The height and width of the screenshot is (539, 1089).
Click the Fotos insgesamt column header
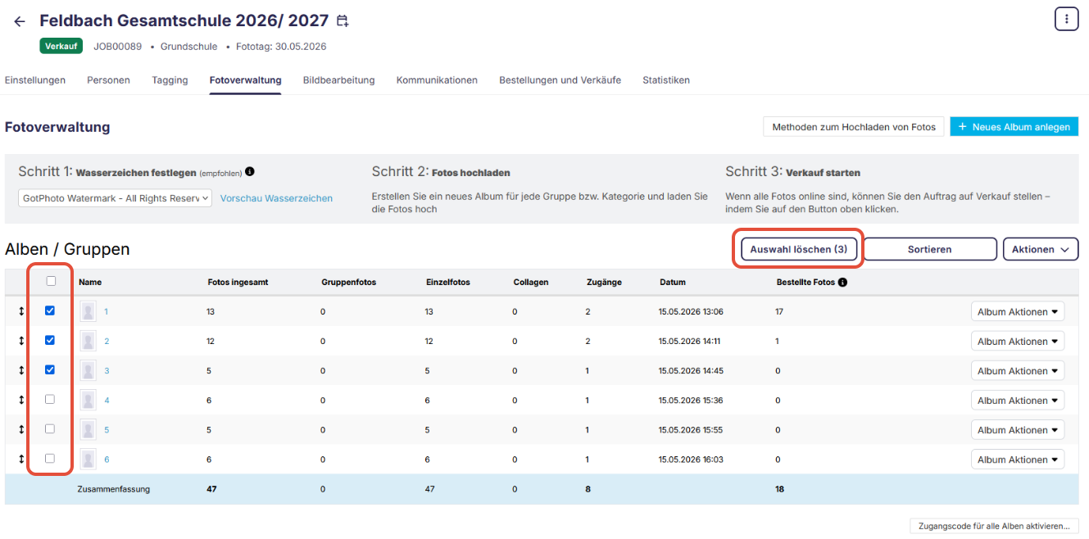coord(238,282)
